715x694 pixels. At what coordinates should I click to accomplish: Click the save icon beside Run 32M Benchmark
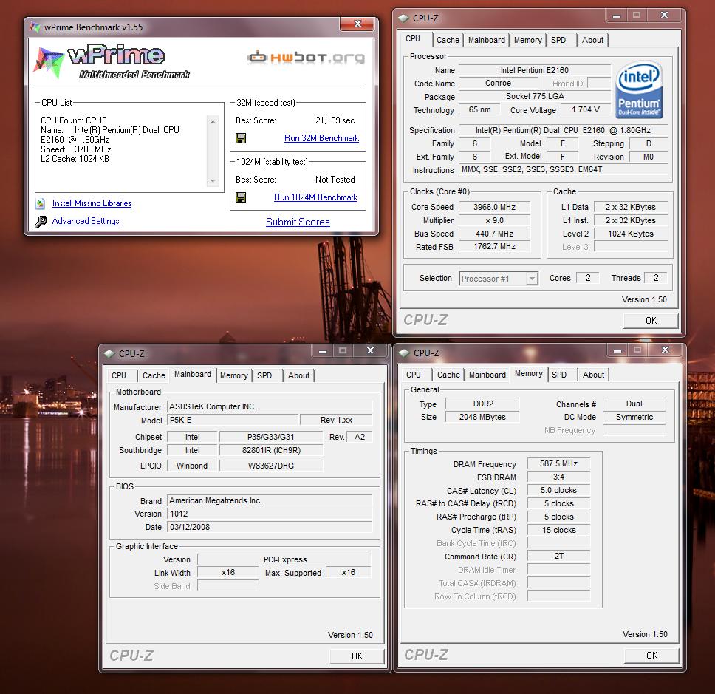point(241,137)
